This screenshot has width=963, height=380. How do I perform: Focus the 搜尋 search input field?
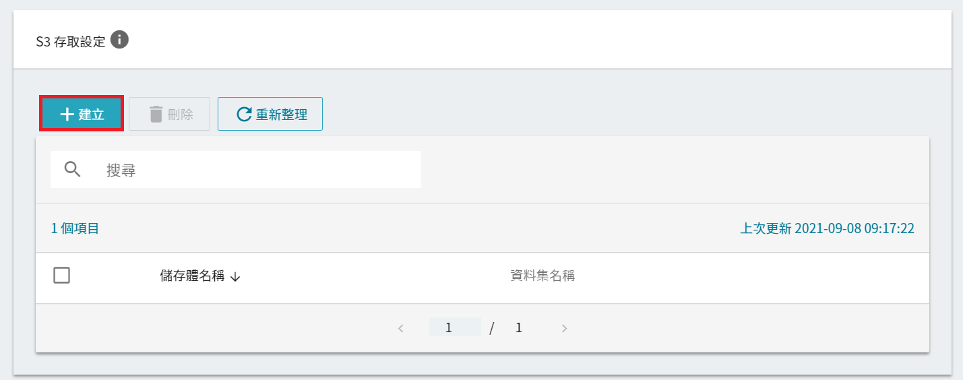(x=236, y=170)
